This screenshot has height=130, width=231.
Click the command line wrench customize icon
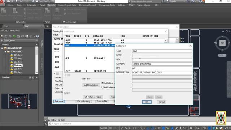[46, 124]
